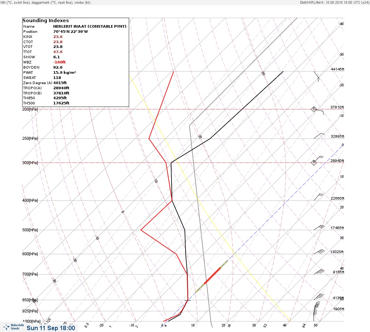Click the DMI/HIRLAM-K model run timestamp

pos(334,3)
